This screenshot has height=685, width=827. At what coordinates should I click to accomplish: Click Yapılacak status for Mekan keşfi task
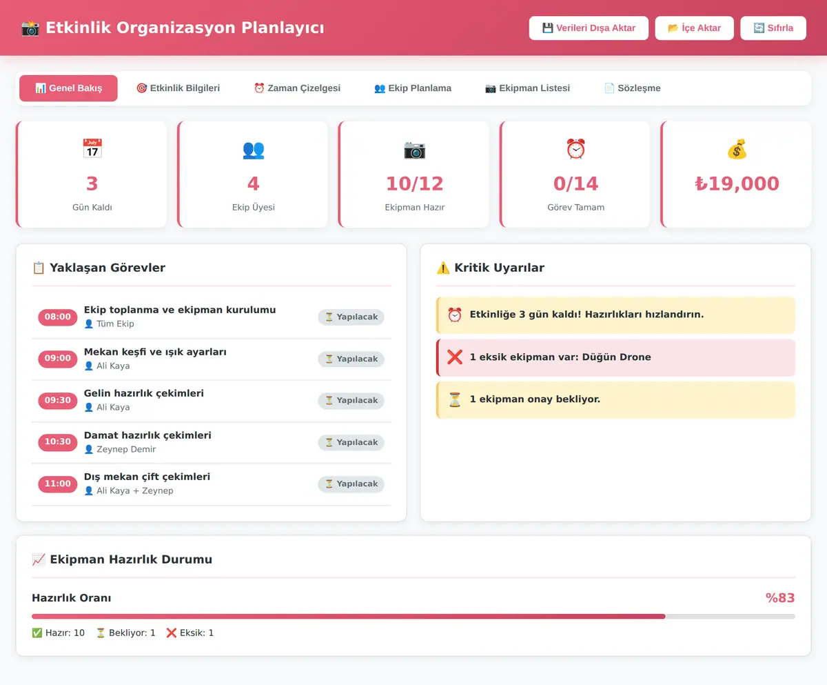pos(351,359)
